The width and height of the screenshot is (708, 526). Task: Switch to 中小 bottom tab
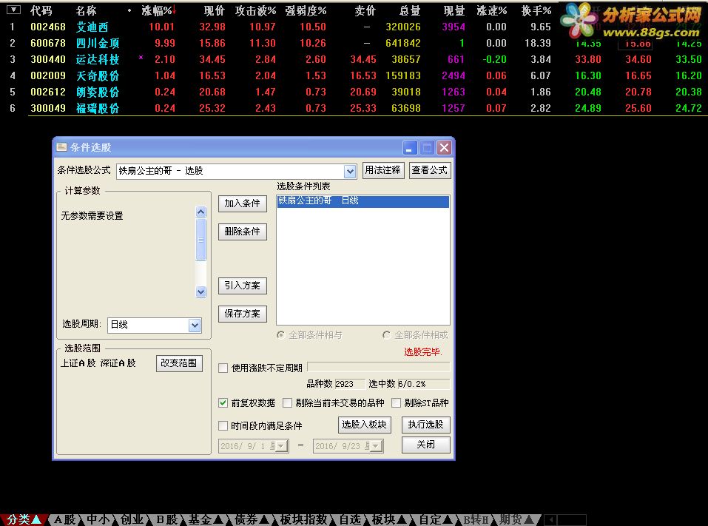(x=98, y=519)
